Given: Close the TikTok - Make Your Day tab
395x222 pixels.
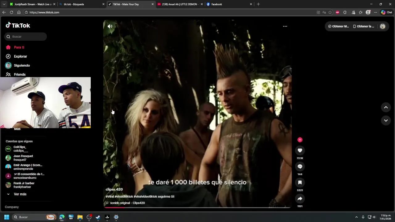Looking at the screenshot, I should pos(152,4).
